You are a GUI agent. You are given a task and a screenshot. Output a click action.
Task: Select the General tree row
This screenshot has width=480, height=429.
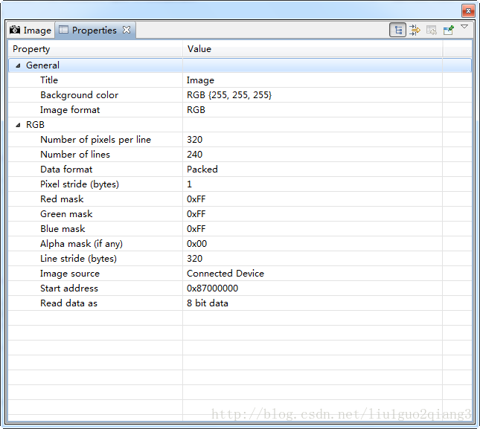pyautogui.click(x=240, y=65)
